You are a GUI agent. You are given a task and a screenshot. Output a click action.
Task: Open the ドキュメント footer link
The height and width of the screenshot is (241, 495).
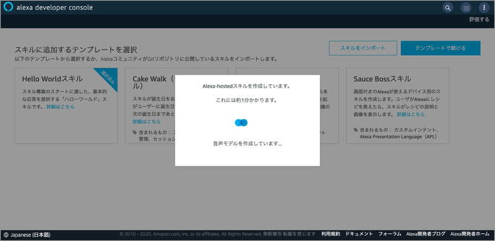pos(359,234)
